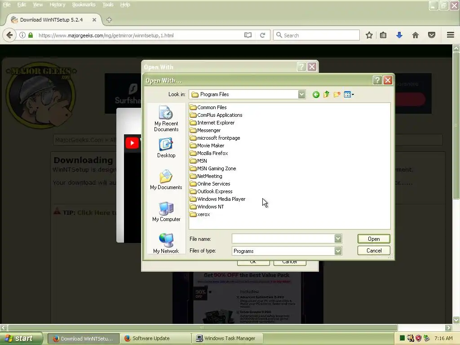460x345 pixels.
Task: Open Firefox History menu
Action: 57,4
